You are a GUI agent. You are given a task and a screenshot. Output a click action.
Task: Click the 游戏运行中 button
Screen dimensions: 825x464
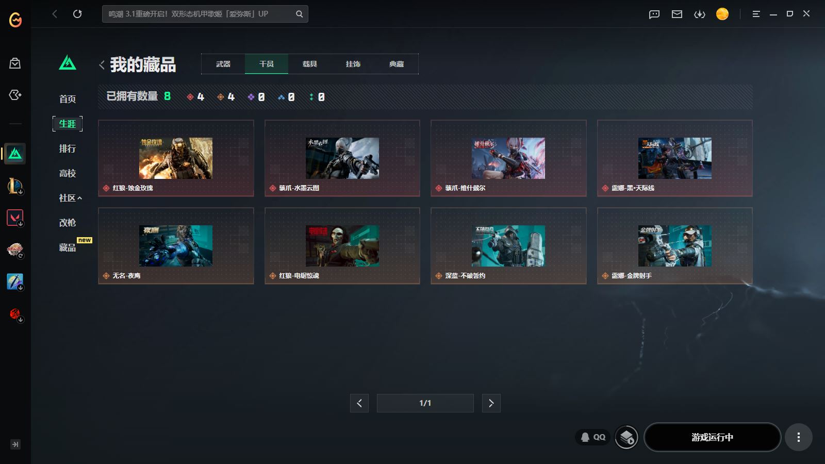point(712,437)
